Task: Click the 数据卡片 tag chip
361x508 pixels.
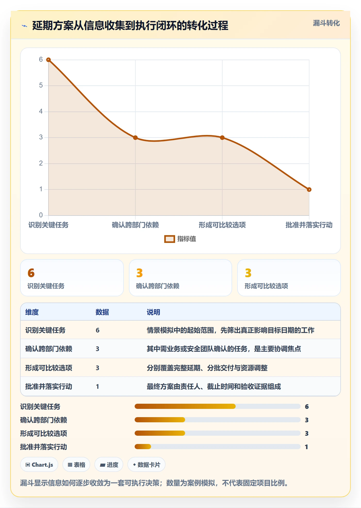Action: (x=146, y=465)
